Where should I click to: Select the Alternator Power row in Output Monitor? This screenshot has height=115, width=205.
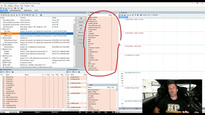click(33, 93)
